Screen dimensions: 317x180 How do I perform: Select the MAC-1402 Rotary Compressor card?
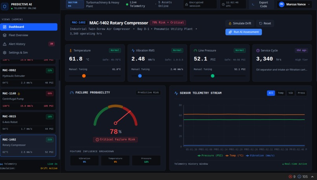pos(28,146)
